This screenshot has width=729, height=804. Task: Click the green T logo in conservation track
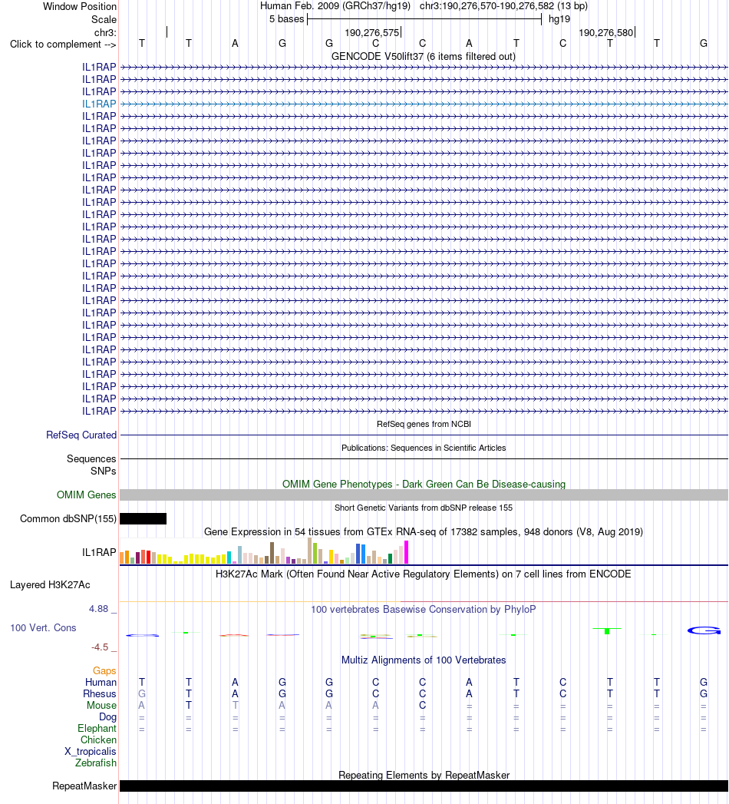point(607,630)
